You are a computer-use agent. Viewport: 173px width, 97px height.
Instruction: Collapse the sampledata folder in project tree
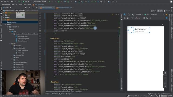click(6, 22)
